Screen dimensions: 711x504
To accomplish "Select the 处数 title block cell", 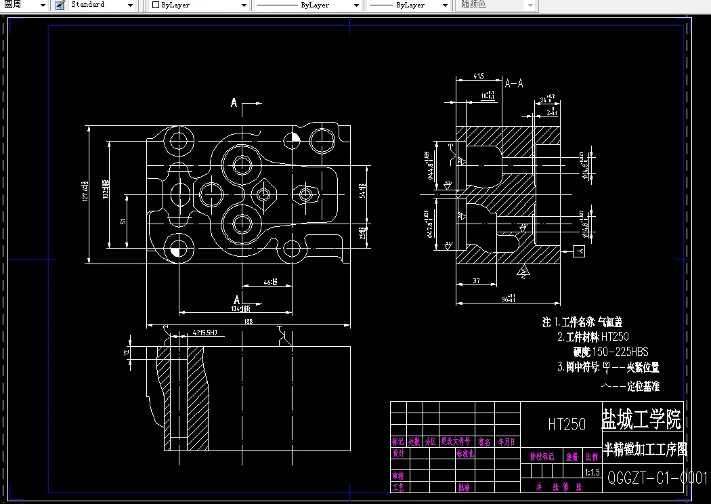I will tap(414, 442).
